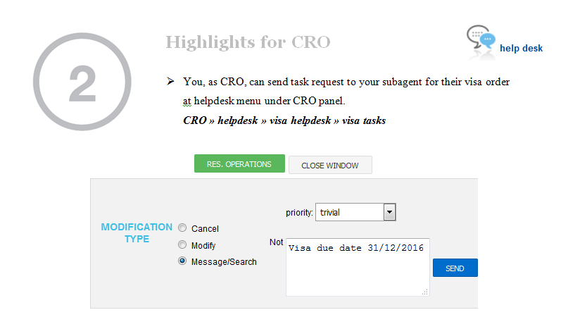Image resolution: width=568 pixels, height=329 pixels.
Task: Click the help desk text link
Action: click(521, 48)
